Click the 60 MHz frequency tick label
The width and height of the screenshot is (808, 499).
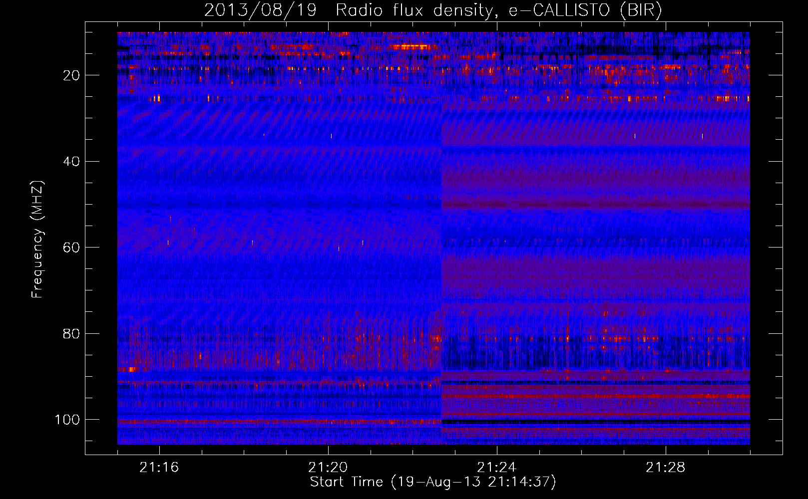(72, 248)
